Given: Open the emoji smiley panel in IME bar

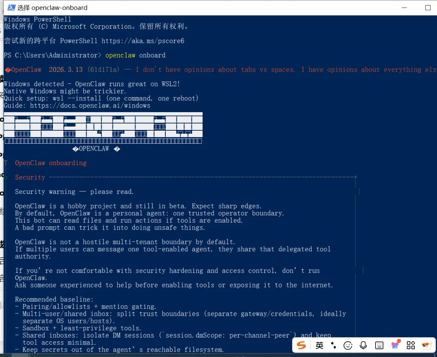Looking at the screenshot, I should pyautogui.click(x=348, y=346).
